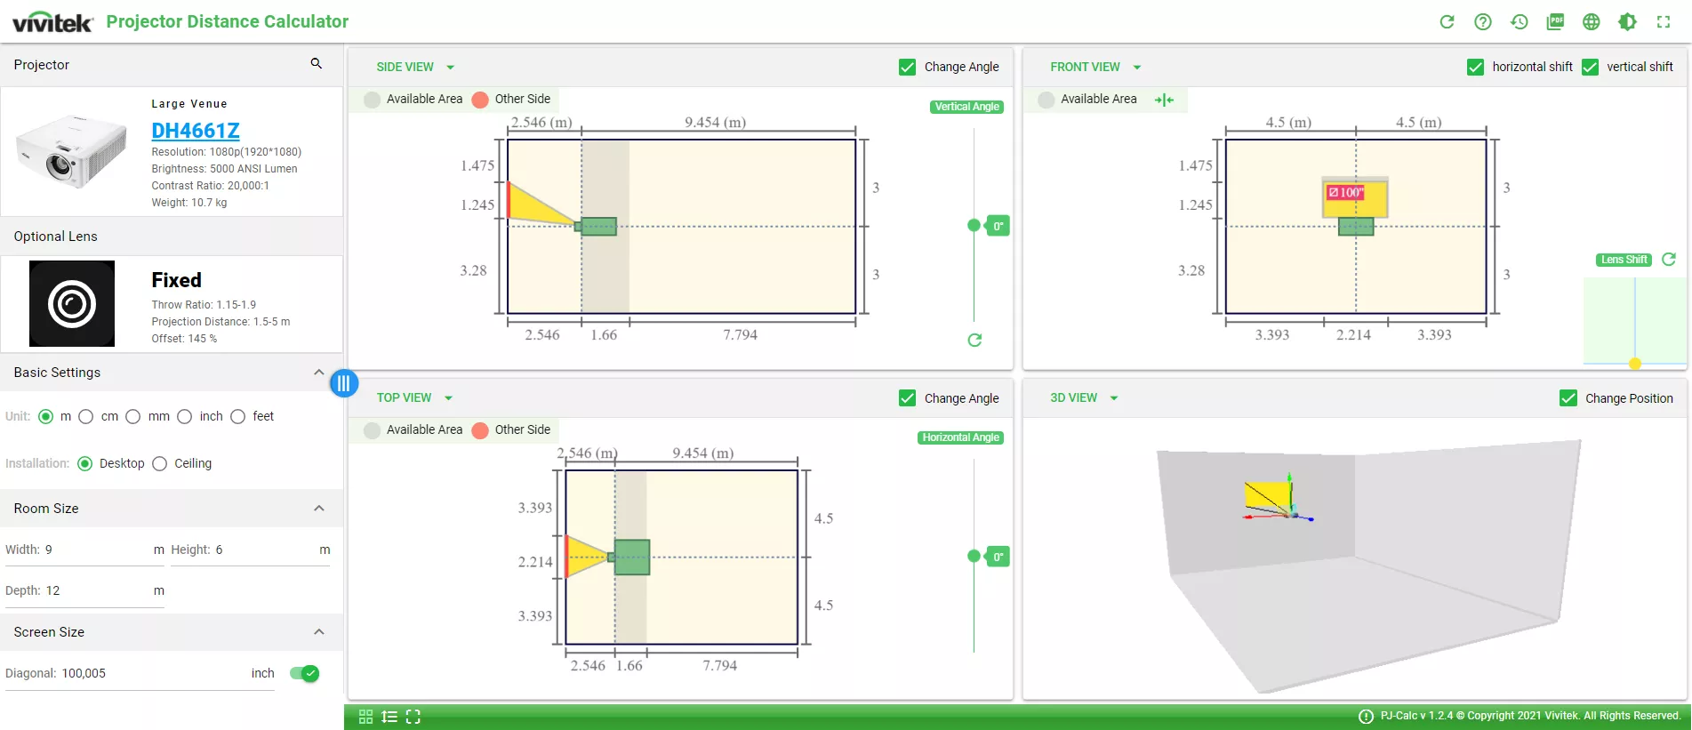The image size is (1692, 730).
Task: Click the Optional Lens heading
Action: tap(55, 237)
